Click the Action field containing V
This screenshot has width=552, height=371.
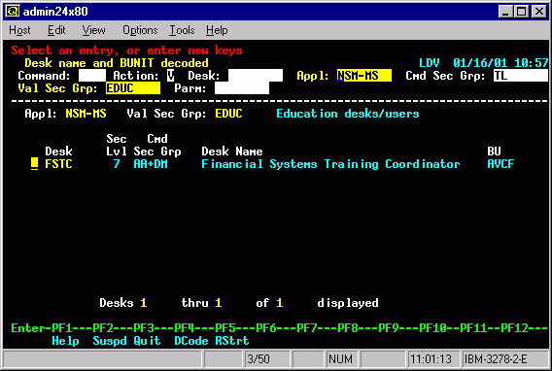pyautogui.click(x=170, y=76)
